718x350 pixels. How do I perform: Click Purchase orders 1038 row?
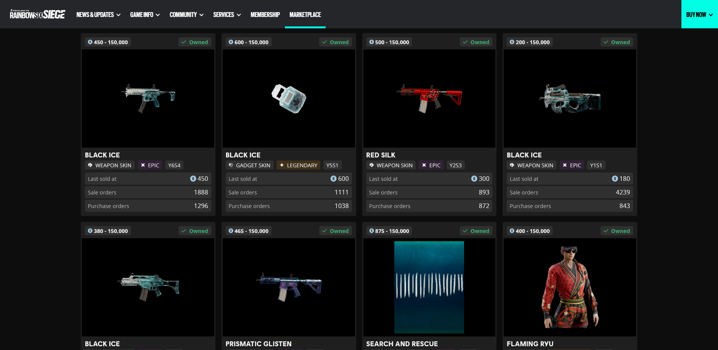tap(289, 206)
